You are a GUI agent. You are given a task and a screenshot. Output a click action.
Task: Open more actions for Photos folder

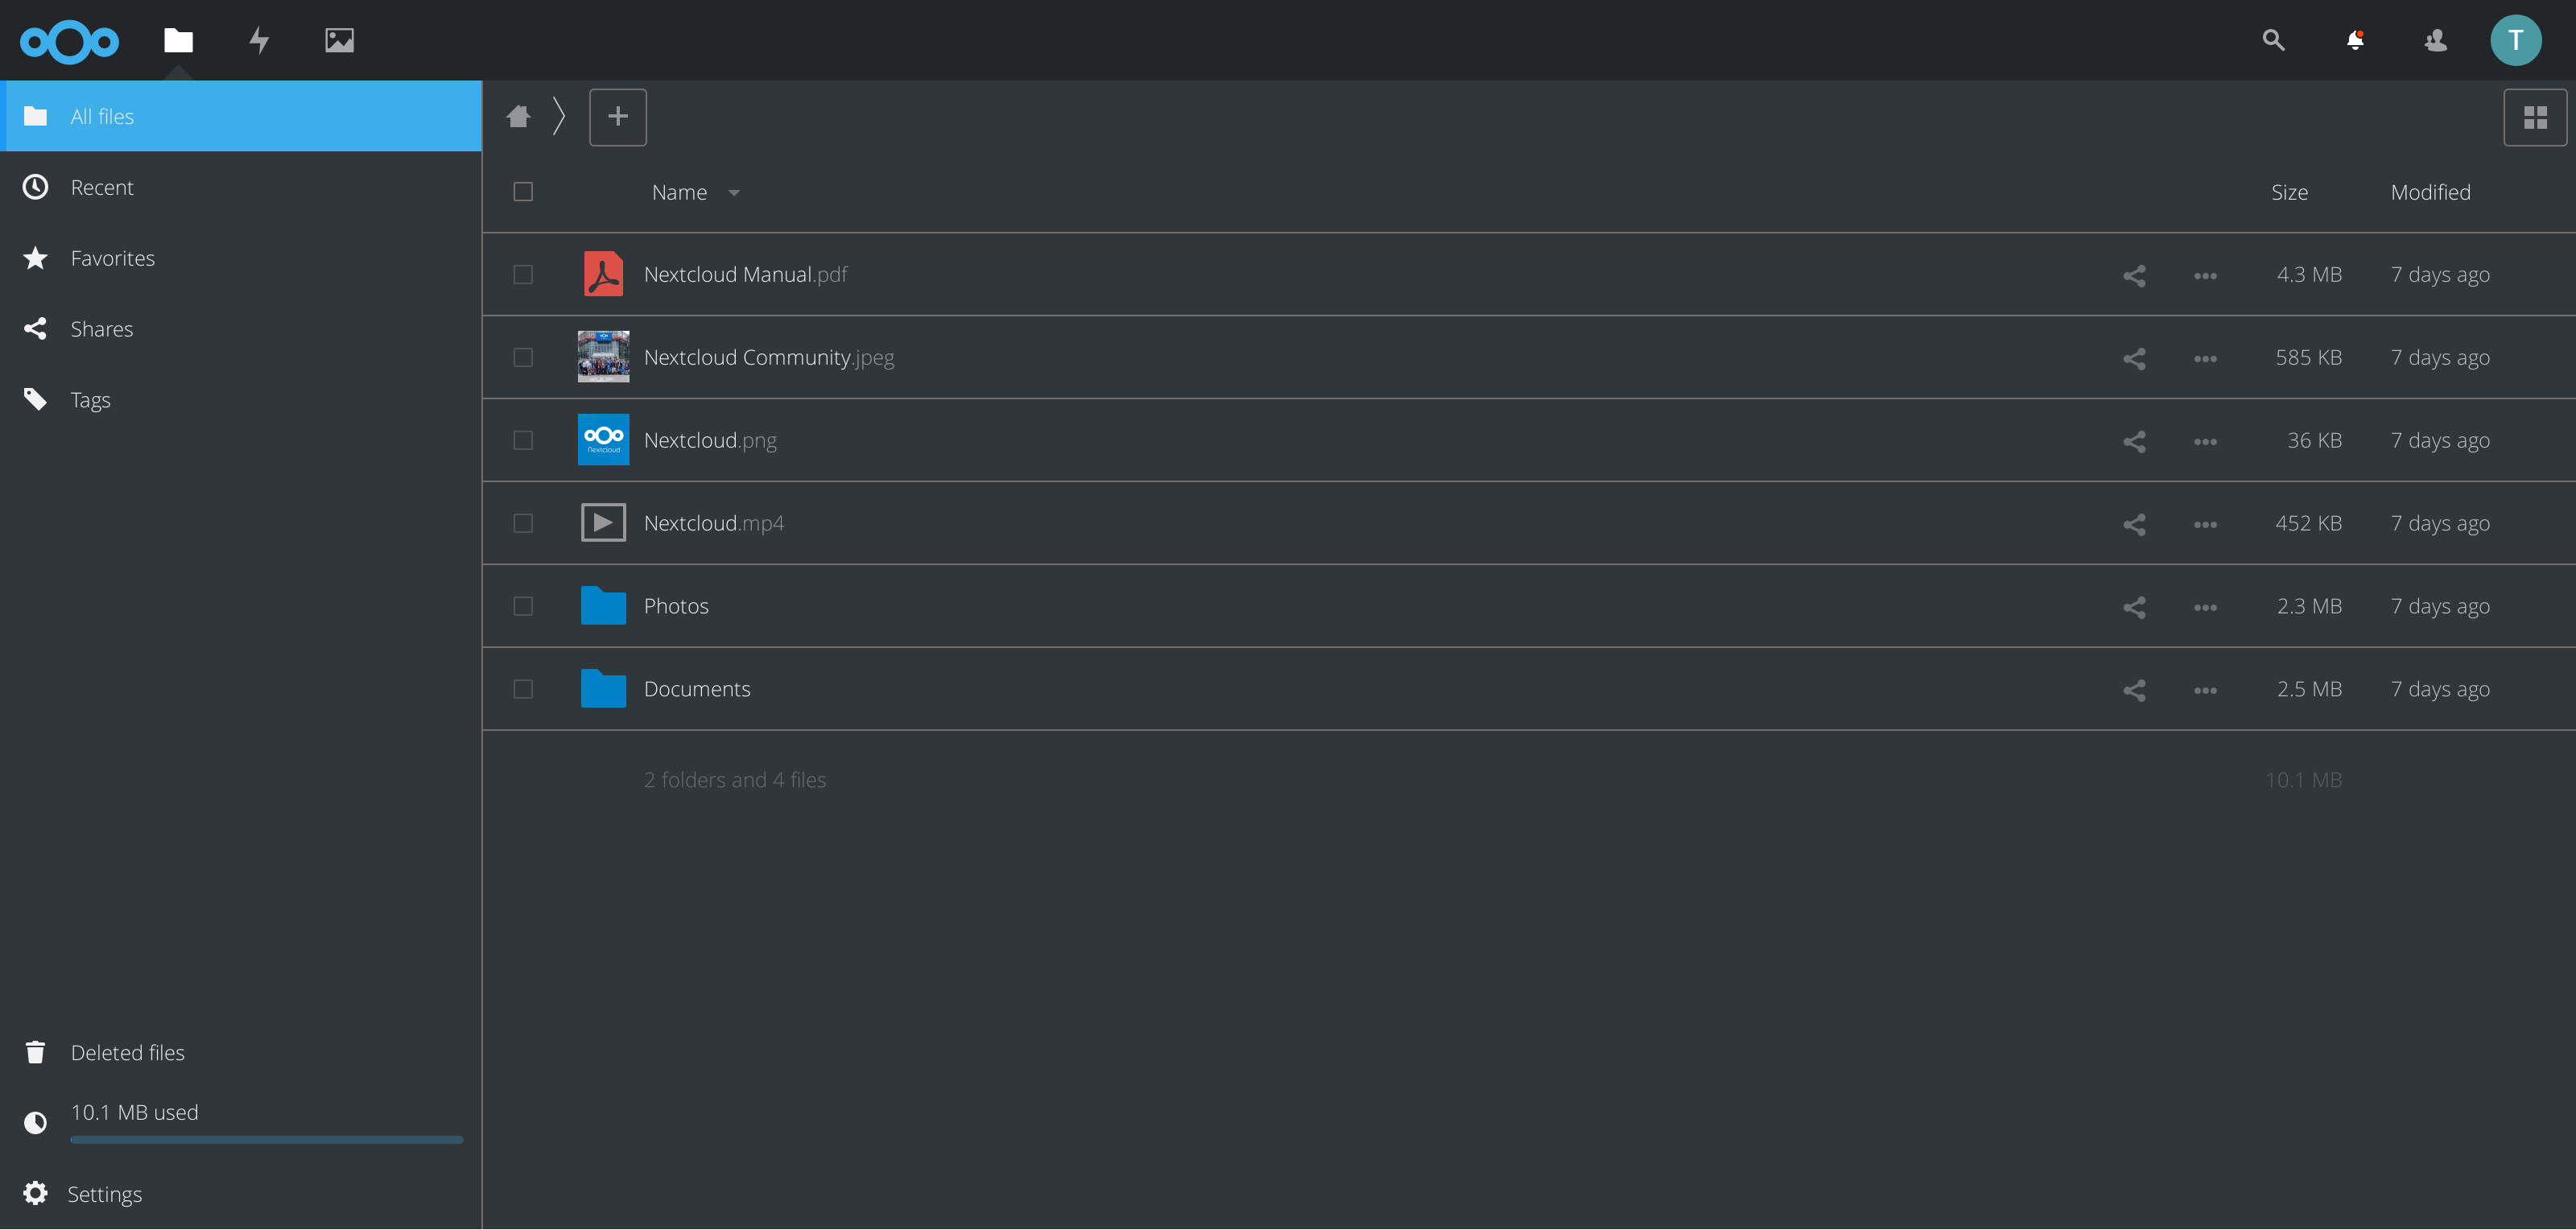[2205, 608]
